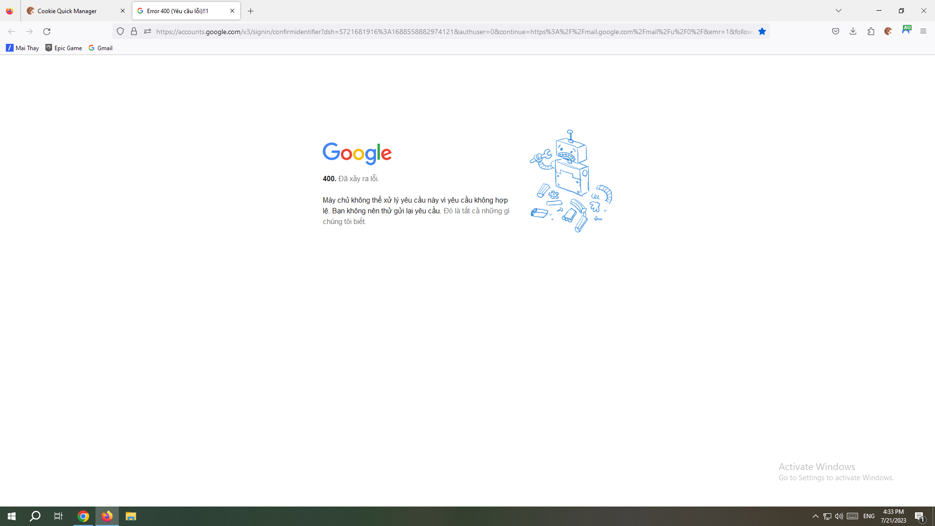Open site permissions icon in address bar
This screenshot has height=526, width=935.
point(148,32)
